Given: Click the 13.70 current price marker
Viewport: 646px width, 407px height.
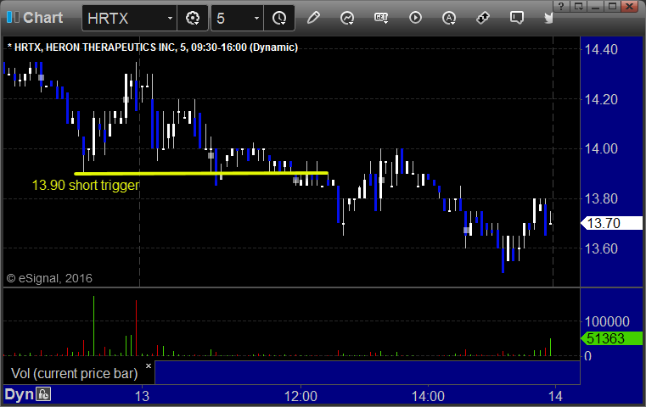Looking at the screenshot, I should (611, 223).
